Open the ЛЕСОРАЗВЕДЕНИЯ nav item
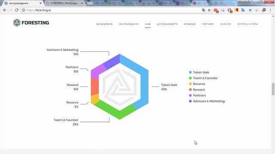Image resolution: width=275 pixels, height=154 pixels. pos(128,24)
